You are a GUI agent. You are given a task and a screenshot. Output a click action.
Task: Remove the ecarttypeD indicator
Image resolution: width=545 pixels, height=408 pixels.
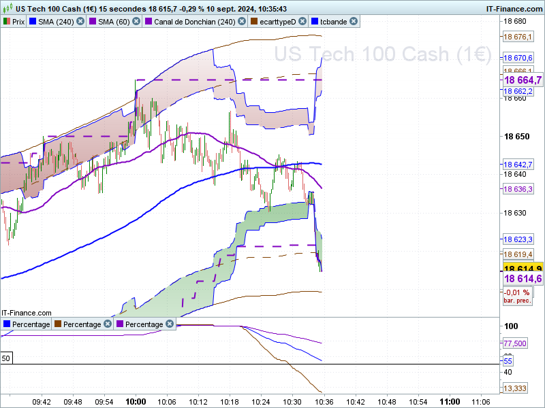[x=302, y=22]
